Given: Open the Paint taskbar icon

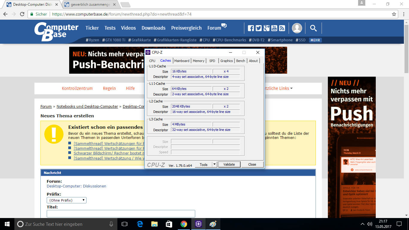Looking at the screenshot, I should (213, 224).
